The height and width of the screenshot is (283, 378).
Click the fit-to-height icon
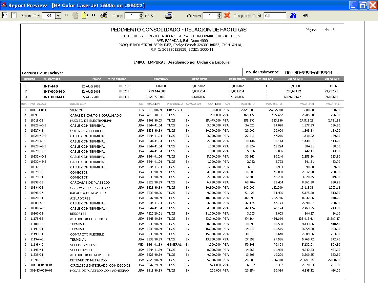pyautogui.click(x=14, y=15)
